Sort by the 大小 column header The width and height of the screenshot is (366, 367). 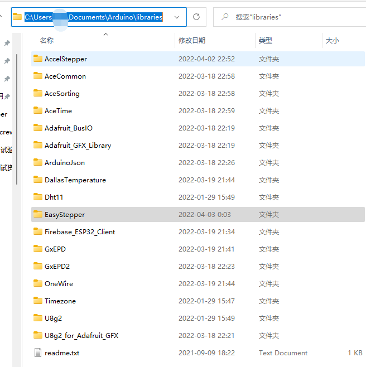pyautogui.click(x=333, y=41)
